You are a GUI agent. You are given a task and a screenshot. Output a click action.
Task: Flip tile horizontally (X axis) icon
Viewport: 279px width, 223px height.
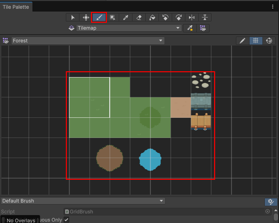(192, 17)
